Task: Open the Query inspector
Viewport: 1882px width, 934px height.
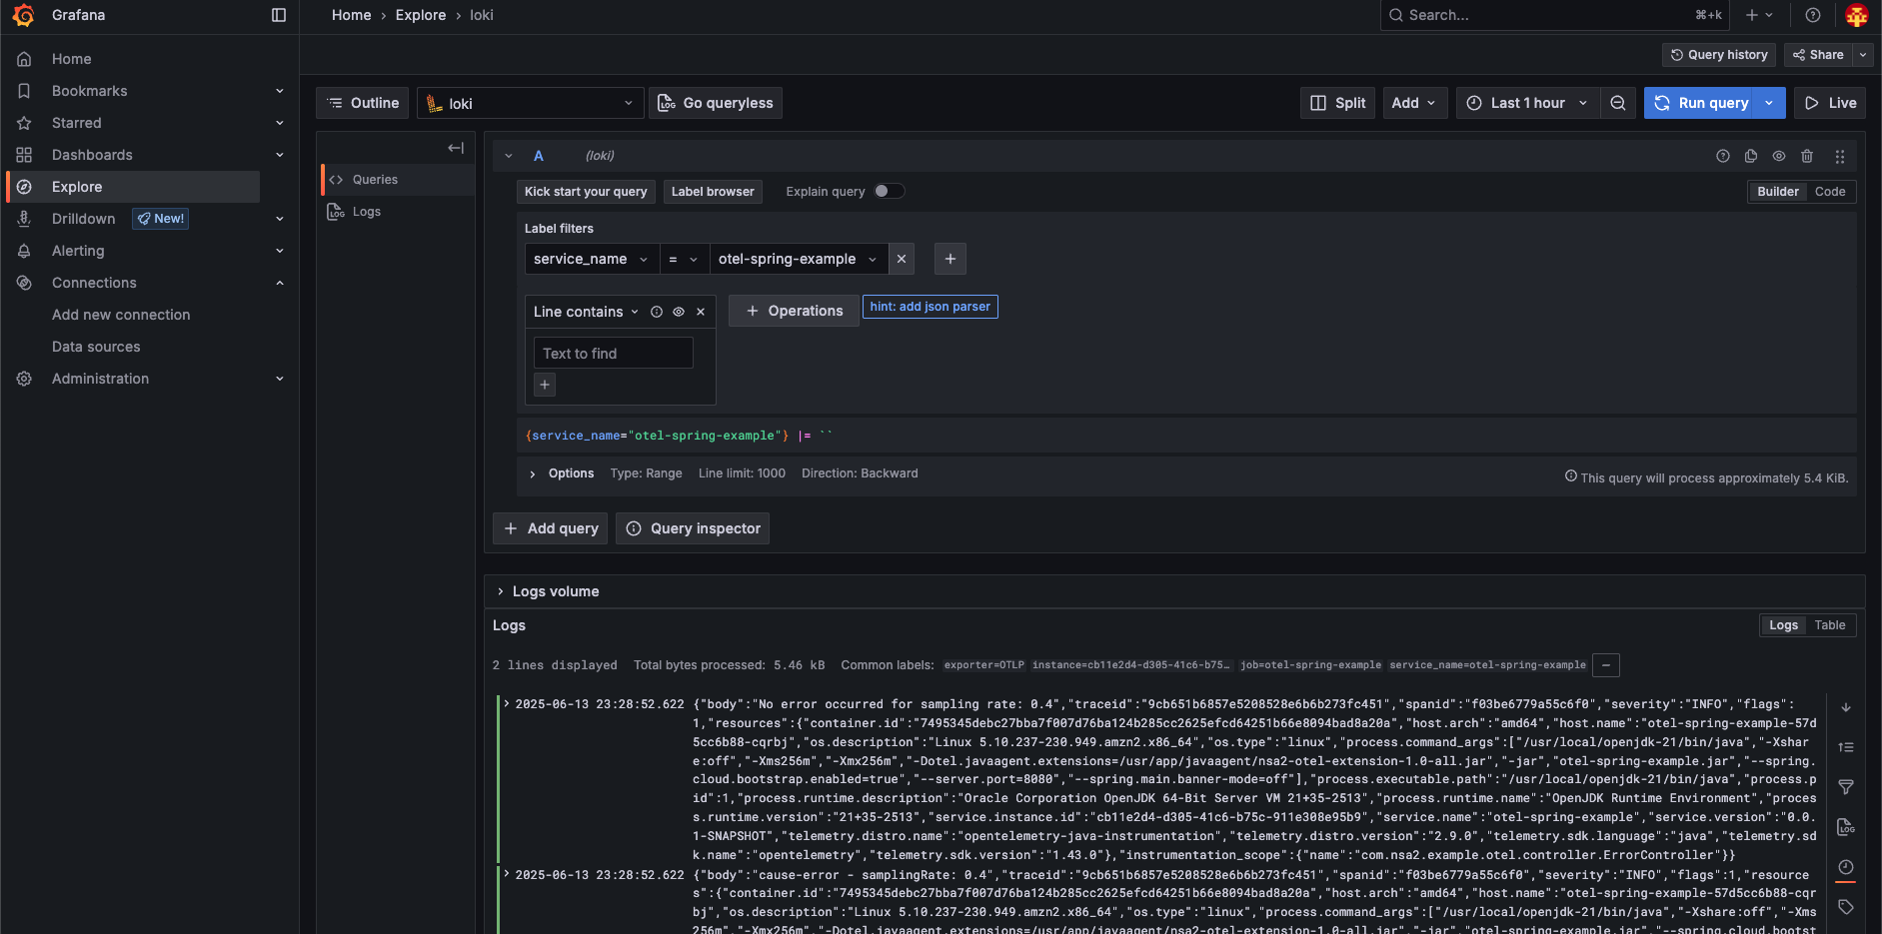Action: click(x=693, y=528)
